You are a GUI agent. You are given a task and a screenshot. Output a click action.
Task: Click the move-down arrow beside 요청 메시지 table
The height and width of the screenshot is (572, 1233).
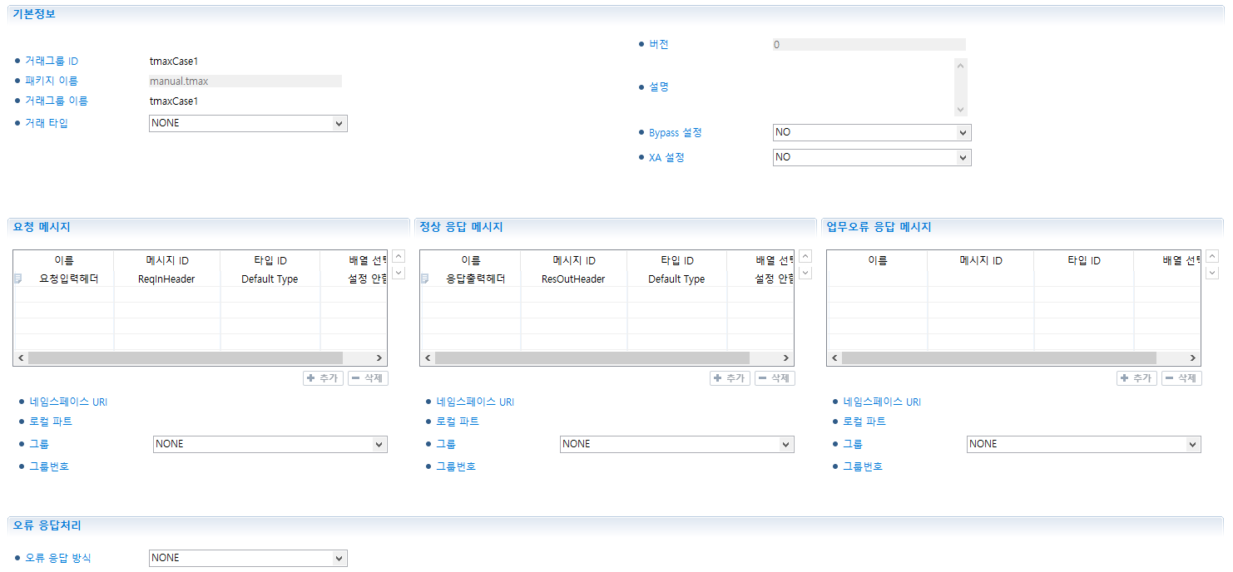tap(399, 273)
